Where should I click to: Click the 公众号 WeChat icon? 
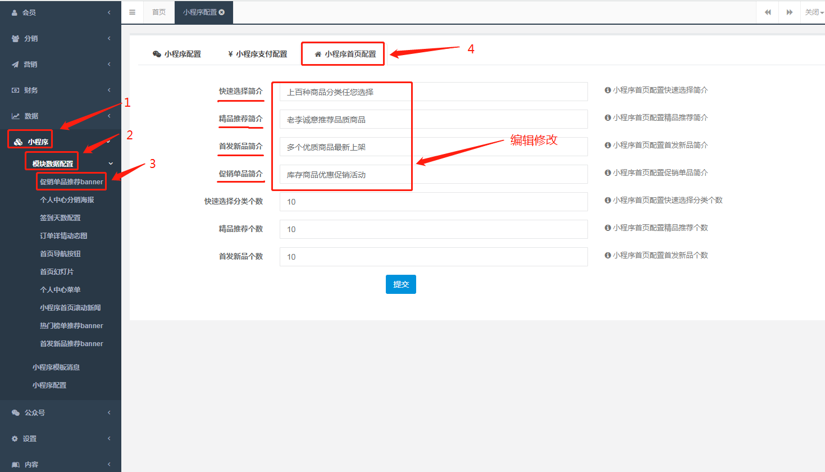(16, 412)
